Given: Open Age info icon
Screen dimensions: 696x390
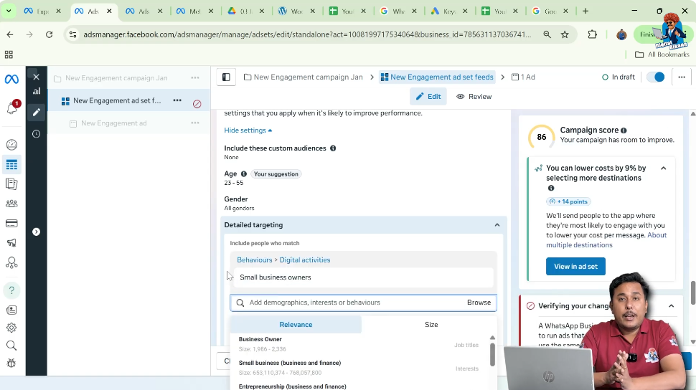Looking at the screenshot, I should click(x=244, y=174).
